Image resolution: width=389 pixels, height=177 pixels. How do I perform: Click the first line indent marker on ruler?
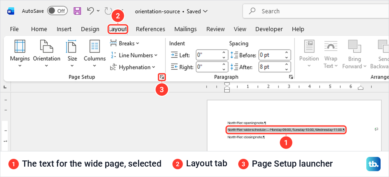(x=227, y=84)
